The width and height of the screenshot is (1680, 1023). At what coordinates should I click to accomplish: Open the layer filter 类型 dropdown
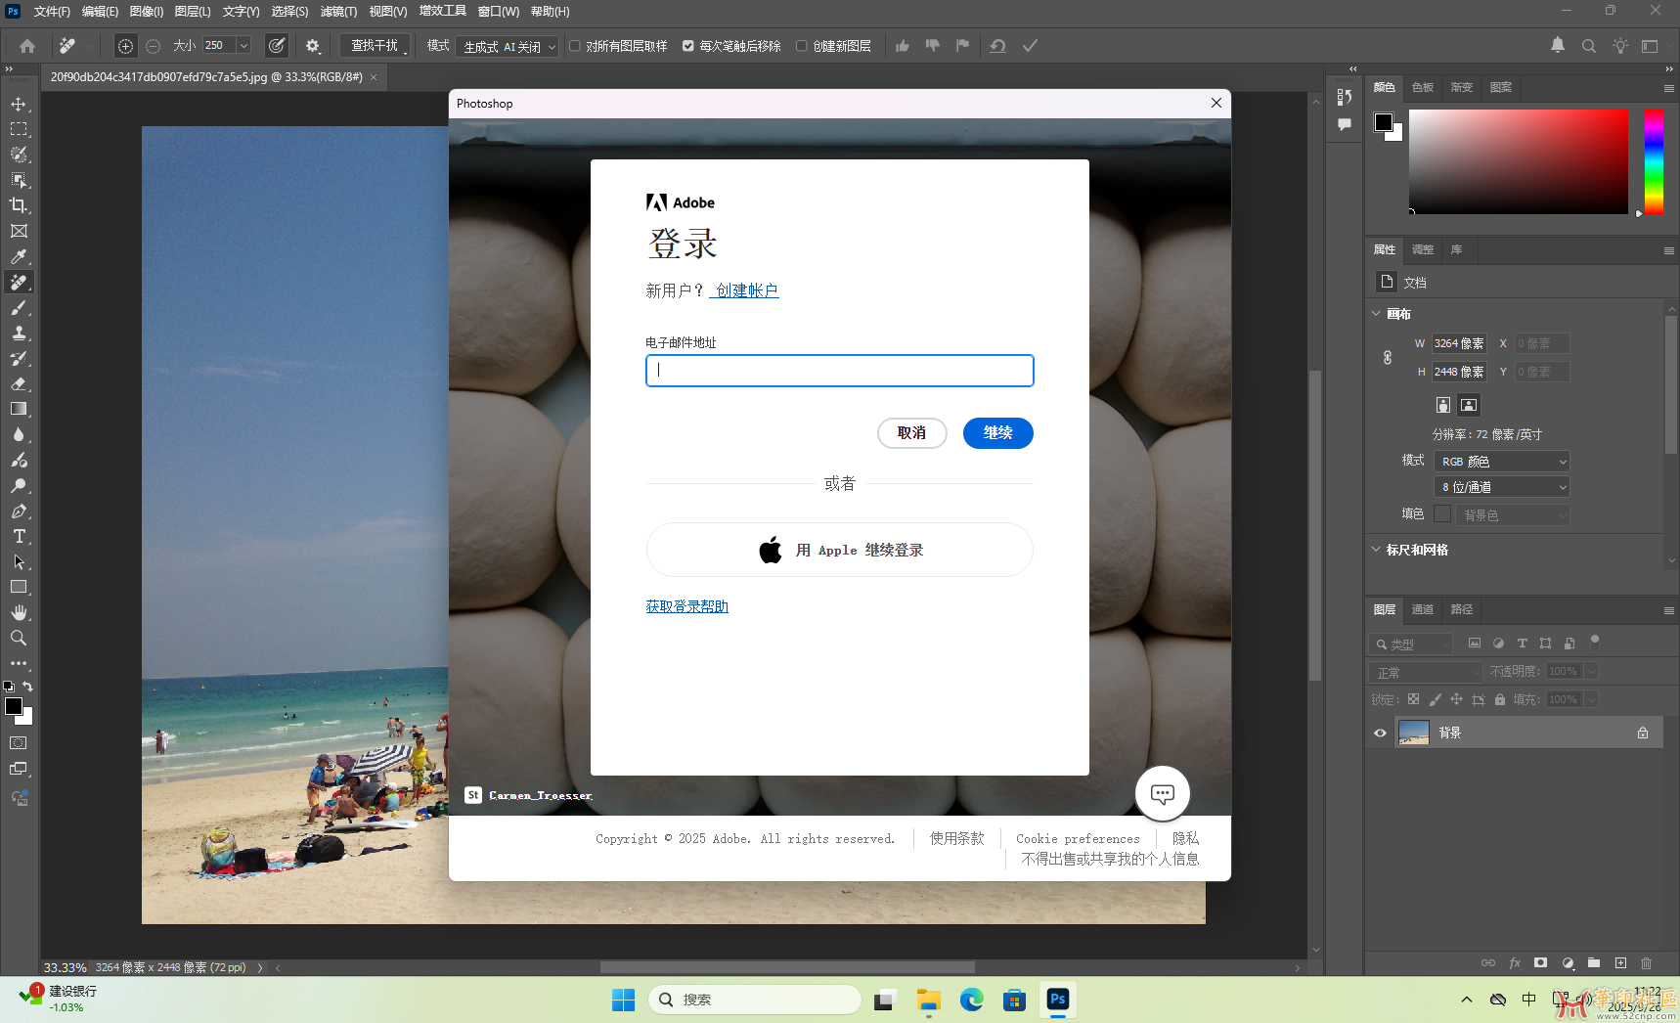coord(1411,645)
